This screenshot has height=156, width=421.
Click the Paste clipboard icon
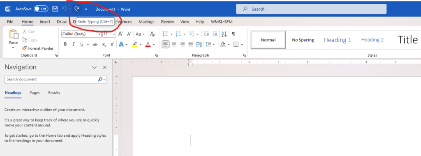13,34
